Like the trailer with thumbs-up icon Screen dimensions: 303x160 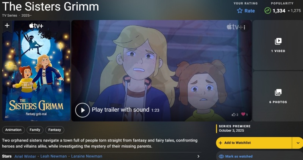point(234,115)
